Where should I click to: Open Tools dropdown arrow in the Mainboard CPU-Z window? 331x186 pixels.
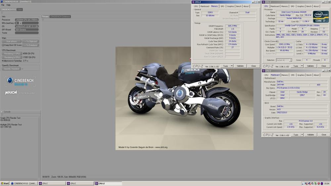pos(302,134)
